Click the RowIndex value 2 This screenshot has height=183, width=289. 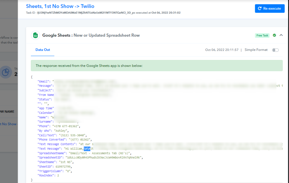coord(58,176)
